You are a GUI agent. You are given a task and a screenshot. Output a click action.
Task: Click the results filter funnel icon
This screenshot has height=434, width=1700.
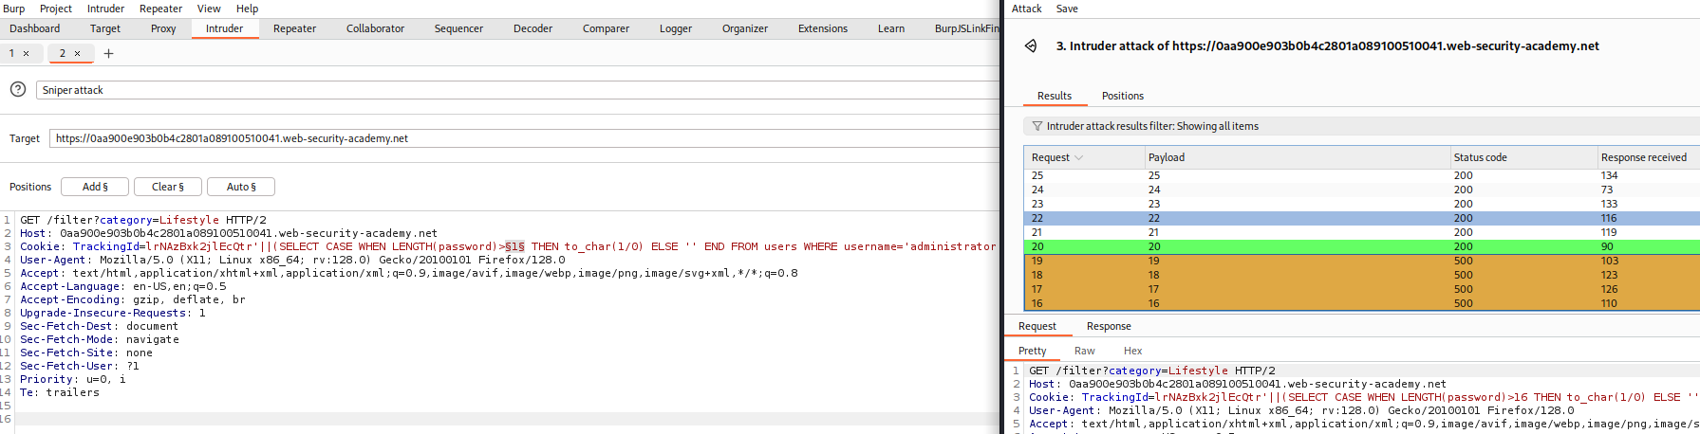[1037, 126]
